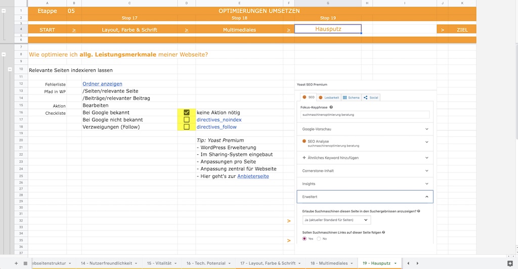Screen dimensions: 518x269
Task: Click the ZIEL cell in orange bar
Action: [x=462, y=30]
